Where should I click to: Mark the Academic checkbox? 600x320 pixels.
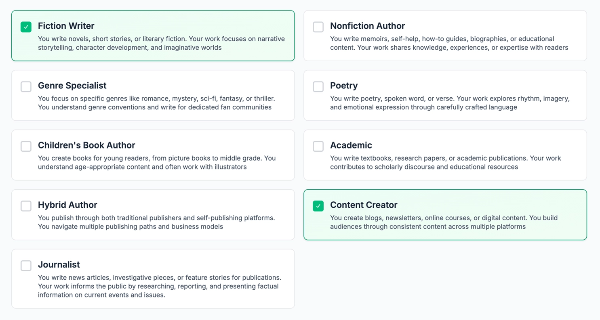pos(318,146)
